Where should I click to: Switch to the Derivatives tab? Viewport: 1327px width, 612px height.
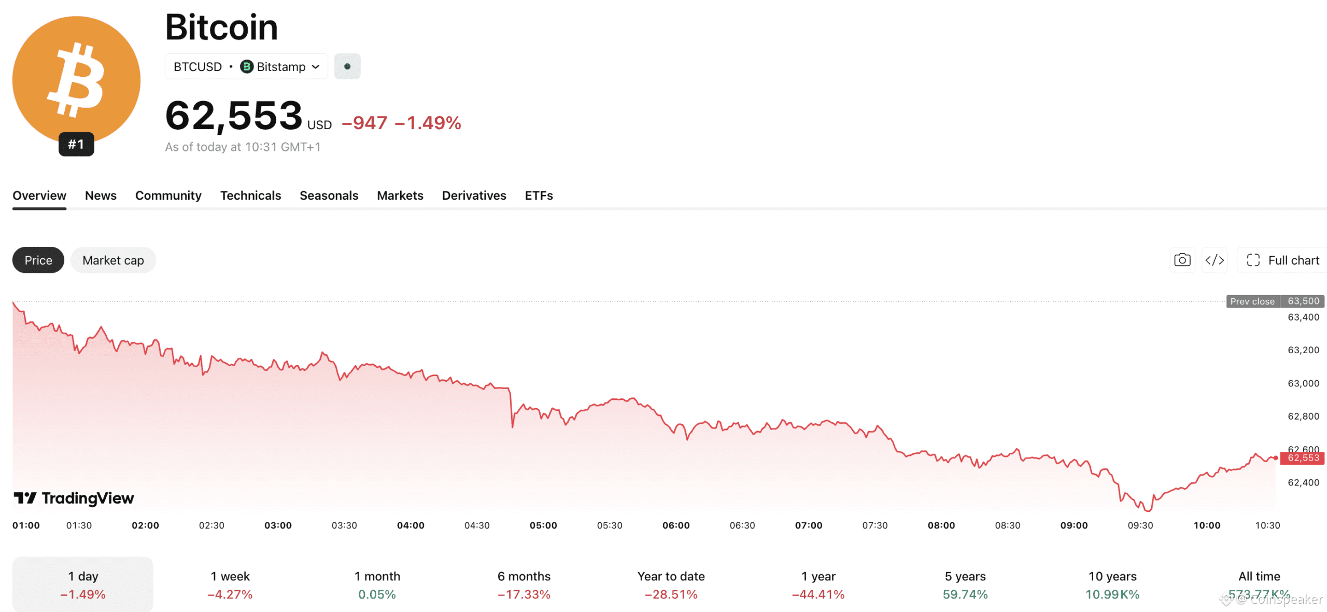point(474,196)
